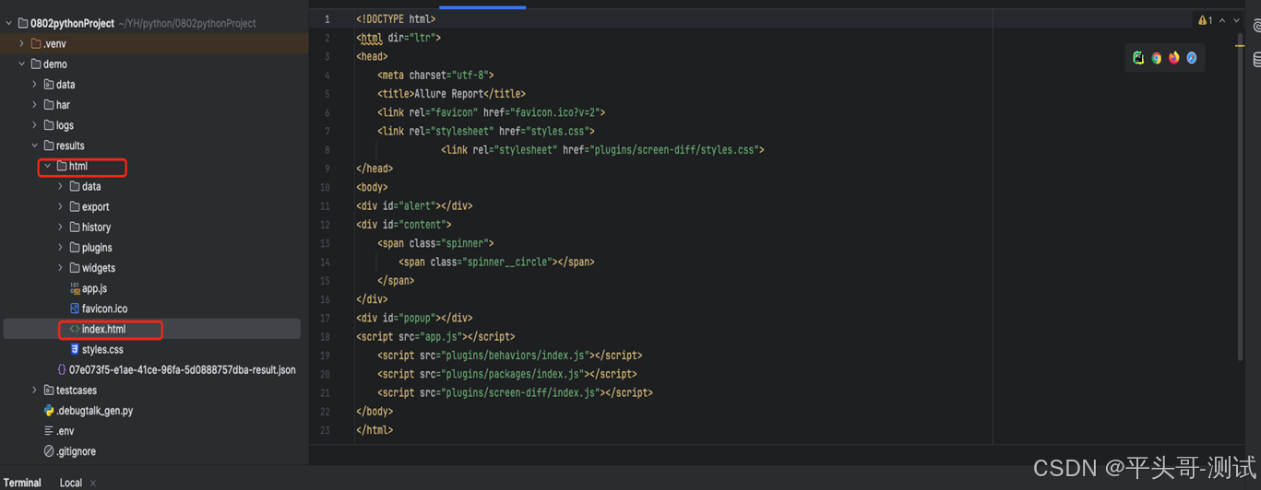Open index.html in Firefox browser
The image size is (1261, 490).
coord(1173,57)
